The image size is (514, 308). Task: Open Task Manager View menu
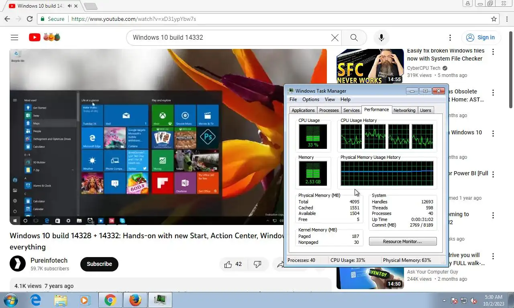(x=330, y=99)
